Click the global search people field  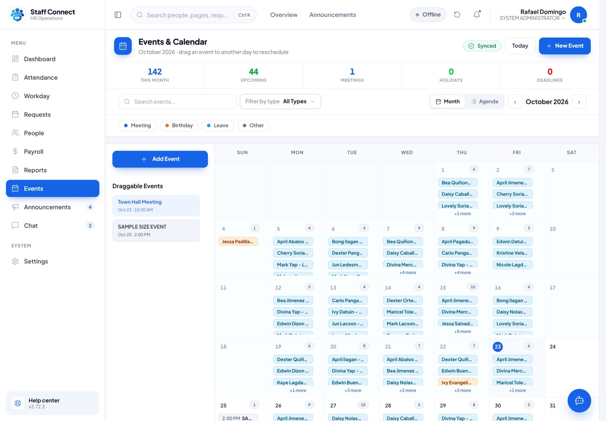pyautogui.click(x=194, y=15)
